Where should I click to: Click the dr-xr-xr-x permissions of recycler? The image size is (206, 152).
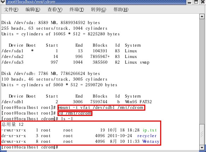tap(14, 136)
